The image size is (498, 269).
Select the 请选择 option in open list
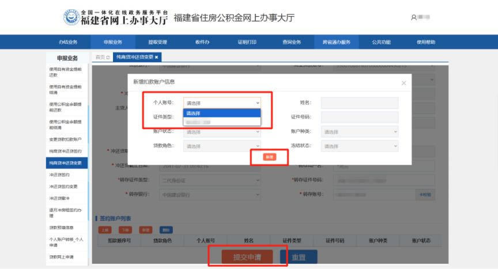point(222,113)
